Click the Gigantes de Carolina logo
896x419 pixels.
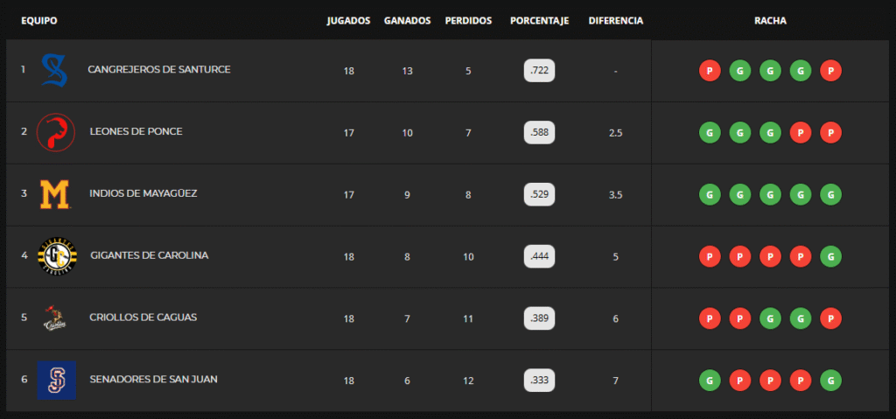57,256
